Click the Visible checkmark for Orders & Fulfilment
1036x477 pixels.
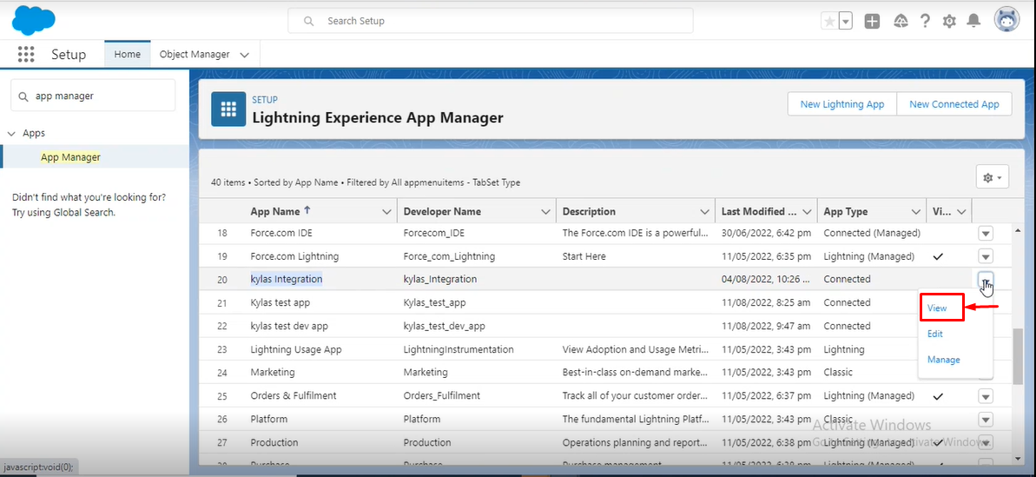click(x=938, y=396)
